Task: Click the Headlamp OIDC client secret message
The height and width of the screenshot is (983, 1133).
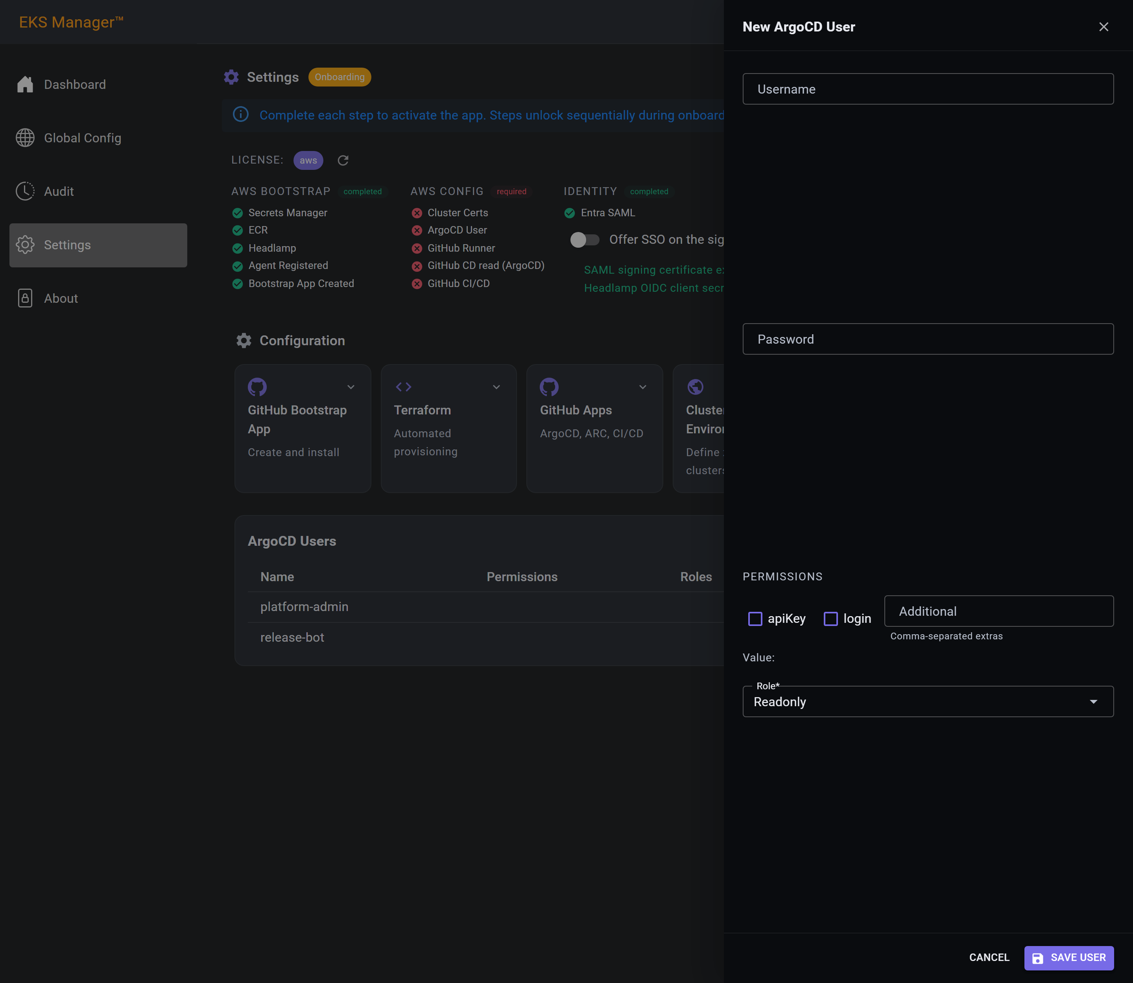Action: tap(654, 288)
